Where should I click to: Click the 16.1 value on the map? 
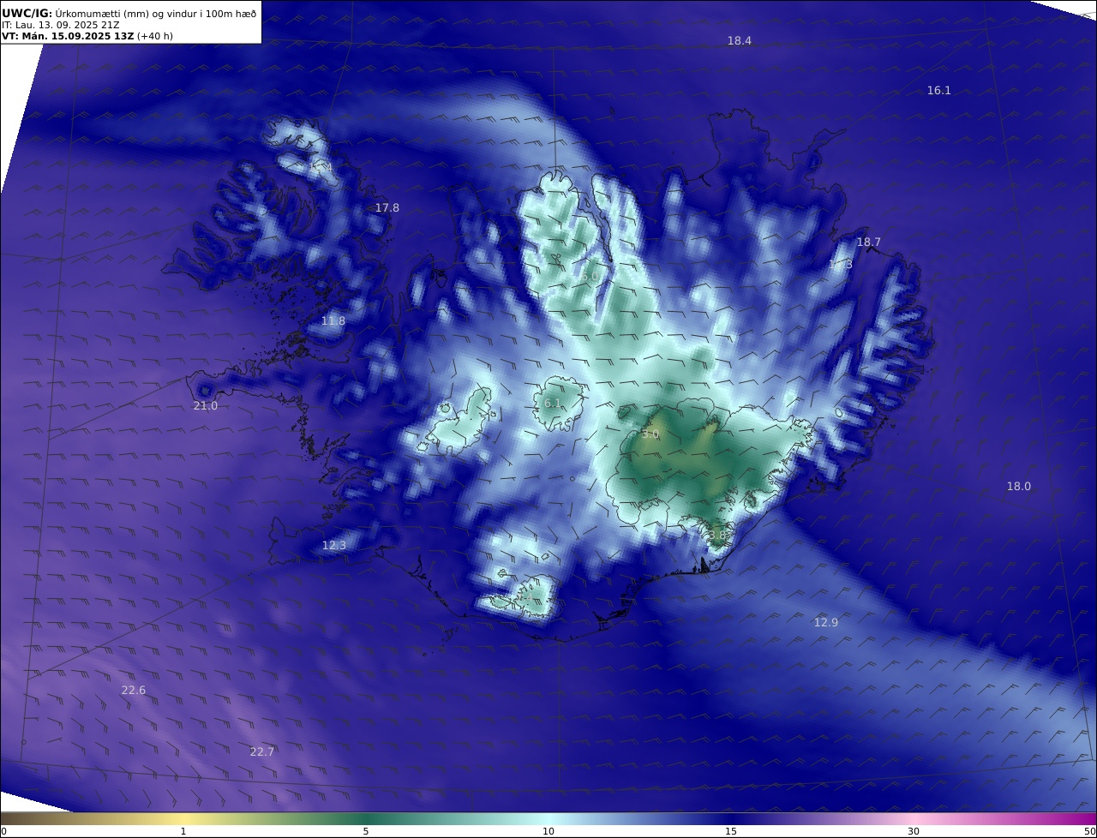[938, 91]
